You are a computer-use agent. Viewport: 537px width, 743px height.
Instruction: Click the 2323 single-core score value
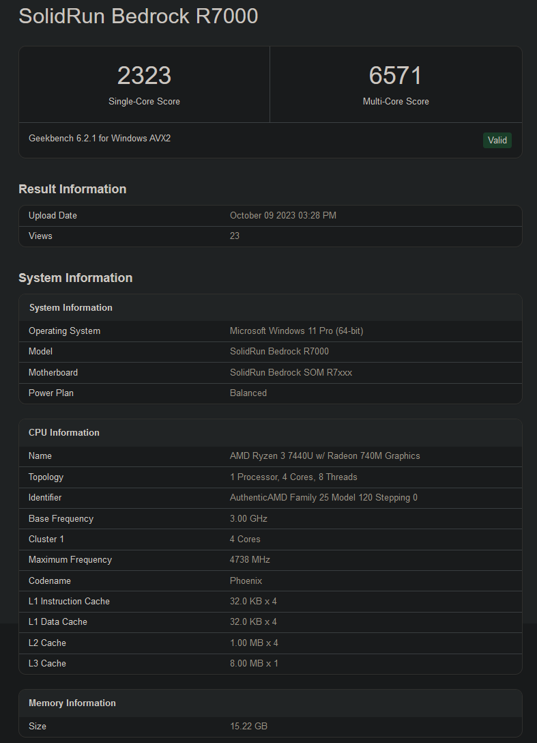144,76
